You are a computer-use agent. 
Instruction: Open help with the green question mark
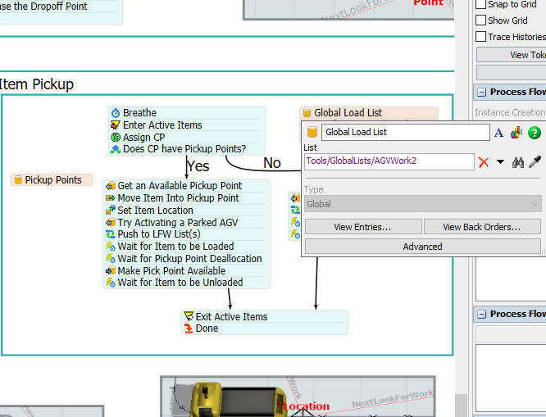click(535, 133)
